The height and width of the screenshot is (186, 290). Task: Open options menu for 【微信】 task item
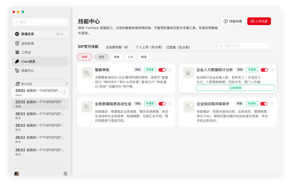(64, 92)
